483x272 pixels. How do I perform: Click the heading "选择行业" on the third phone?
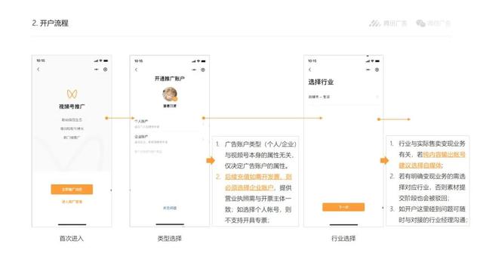[x=321, y=82]
